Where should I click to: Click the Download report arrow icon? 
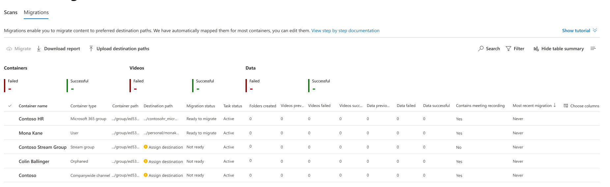[39, 49]
